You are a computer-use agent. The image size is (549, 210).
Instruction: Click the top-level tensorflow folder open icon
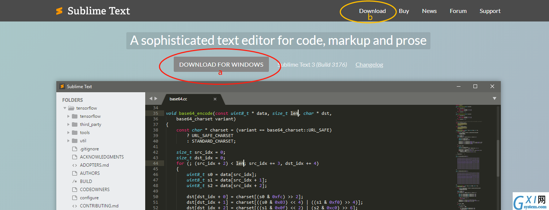tap(71, 108)
